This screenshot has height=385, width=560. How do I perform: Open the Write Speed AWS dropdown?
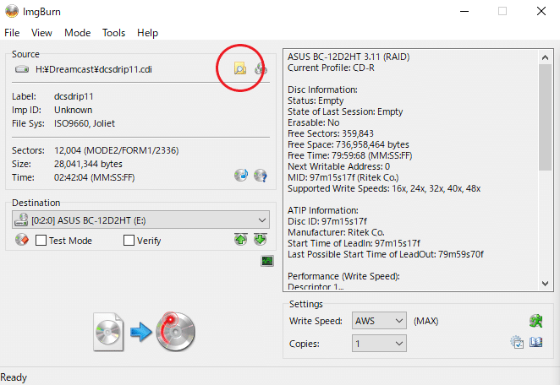pos(379,321)
